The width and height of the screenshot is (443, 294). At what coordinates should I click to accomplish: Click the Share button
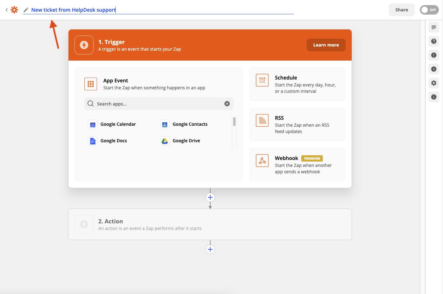click(401, 10)
